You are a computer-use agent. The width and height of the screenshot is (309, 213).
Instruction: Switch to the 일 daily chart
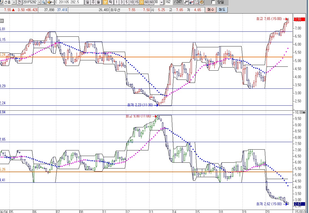click(87, 2)
